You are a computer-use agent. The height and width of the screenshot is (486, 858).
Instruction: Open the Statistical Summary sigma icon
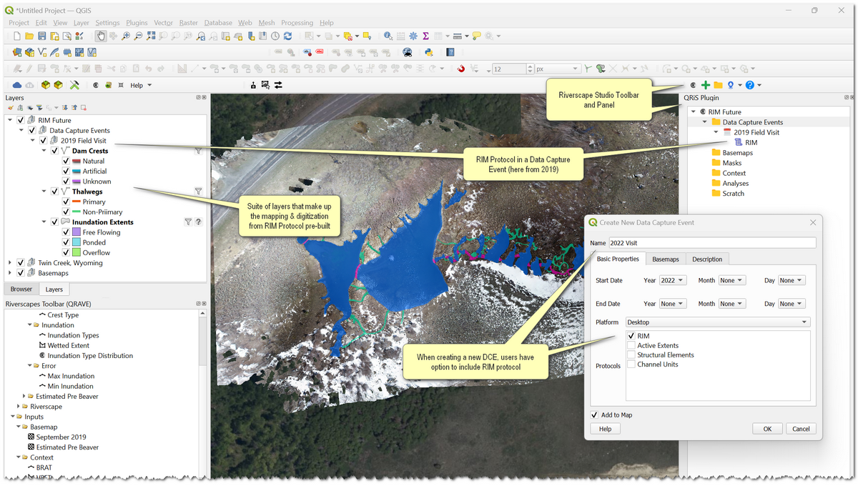[x=425, y=36]
